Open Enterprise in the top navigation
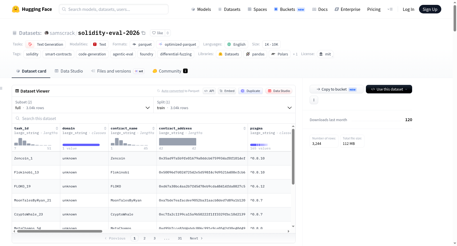 pyautogui.click(x=347, y=9)
